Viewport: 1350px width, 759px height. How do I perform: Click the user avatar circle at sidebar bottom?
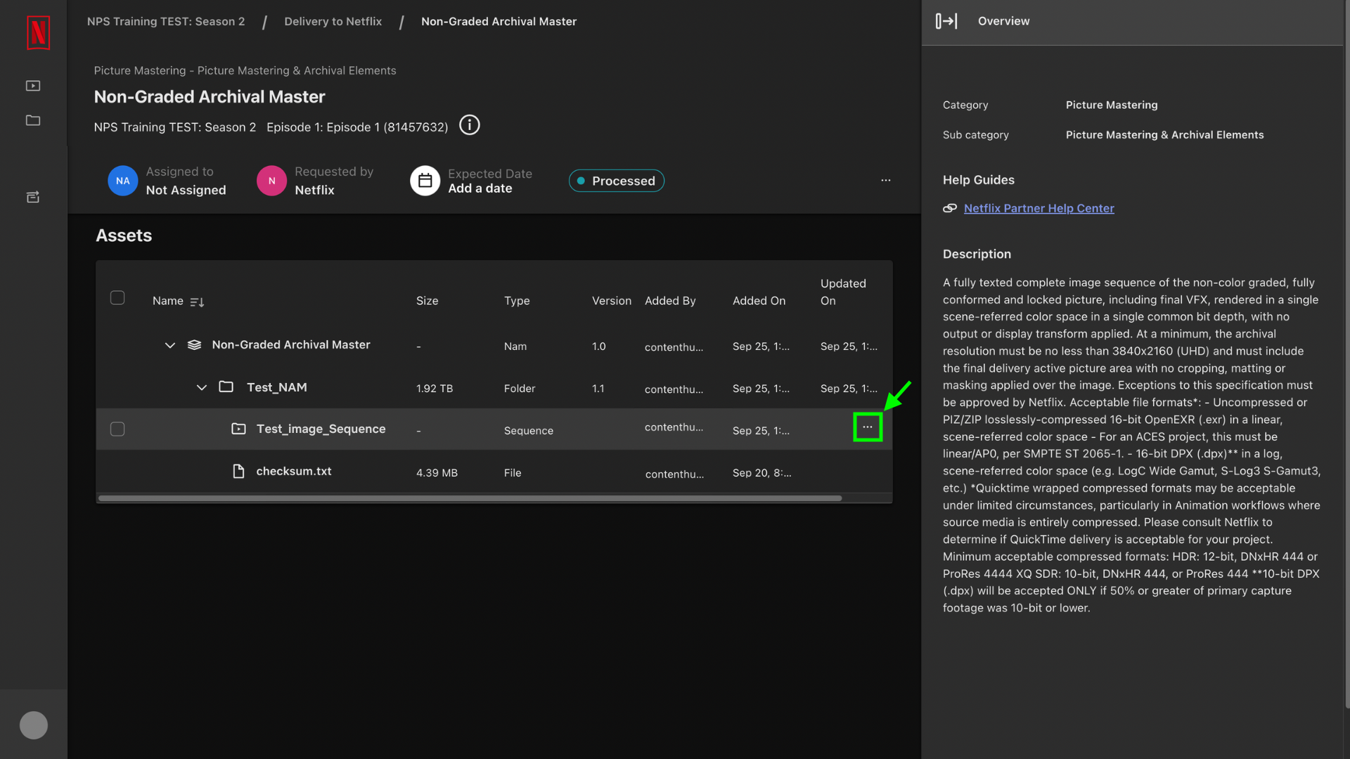tap(34, 725)
